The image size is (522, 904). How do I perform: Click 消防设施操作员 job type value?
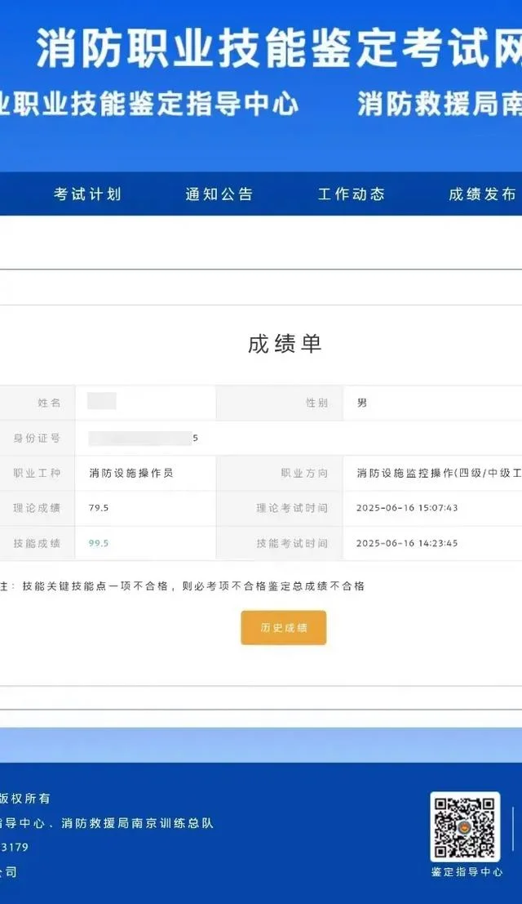click(131, 473)
